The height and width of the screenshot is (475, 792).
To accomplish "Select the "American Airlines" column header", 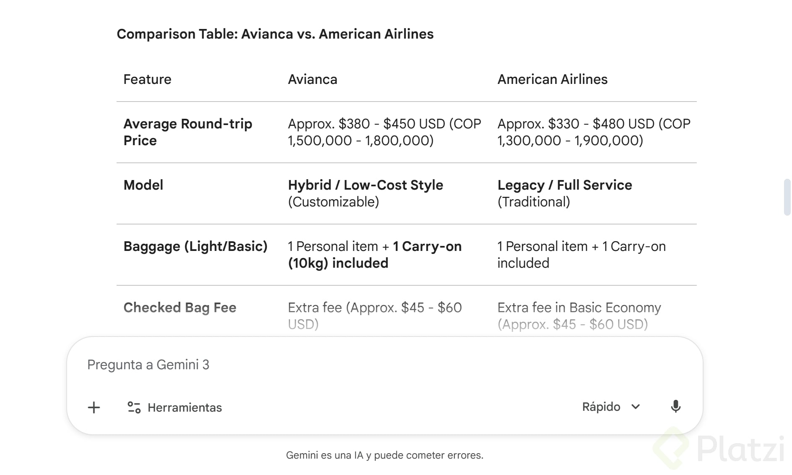I will (x=552, y=79).
